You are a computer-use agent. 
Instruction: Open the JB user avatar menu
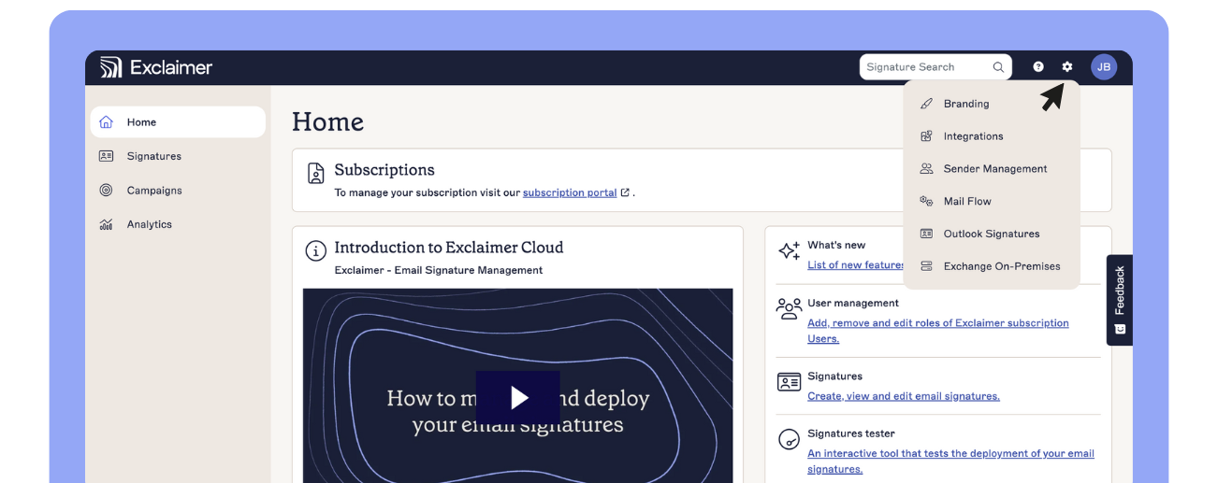[x=1104, y=67]
